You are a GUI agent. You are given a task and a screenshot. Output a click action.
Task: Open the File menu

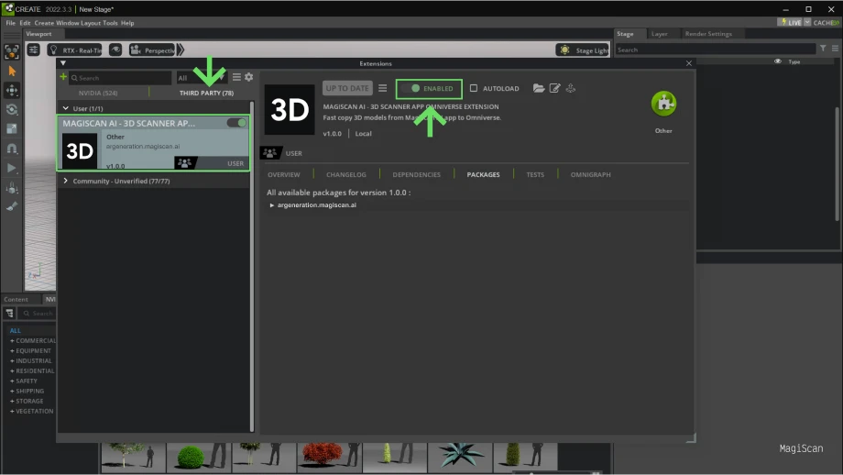coord(11,23)
